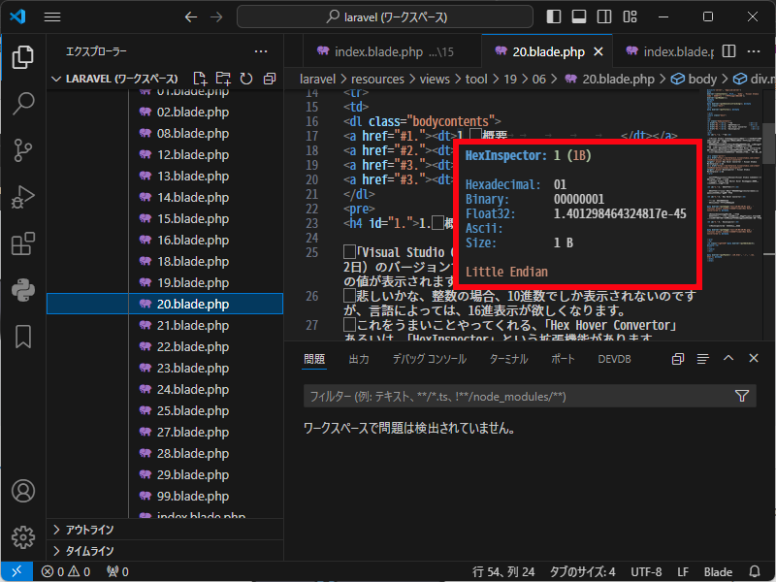The height and width of the screenshot is (582, 776).
Task: Switch to the Ports (ポート) panel tab
Action: [563, 359]
